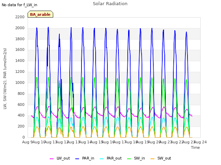Click the Time x-axis label
Viewport: 221px width, 165px height.
[x=195, y=147]
